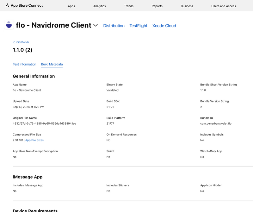Click the bundle ID com.penerbangwalet.flo
This screenshot has width=253, height=212.
[216, 123]
